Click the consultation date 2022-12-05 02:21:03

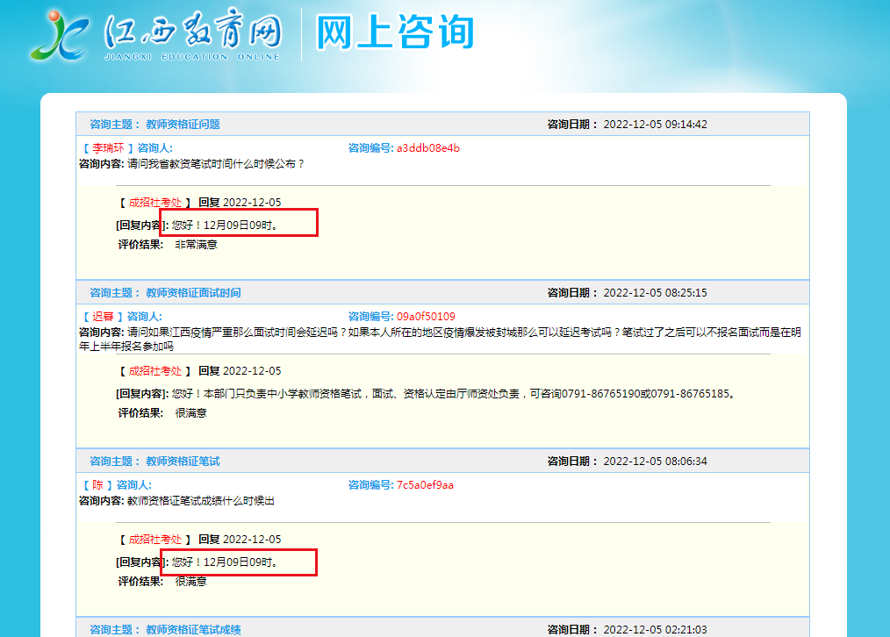tap(655, 629)
